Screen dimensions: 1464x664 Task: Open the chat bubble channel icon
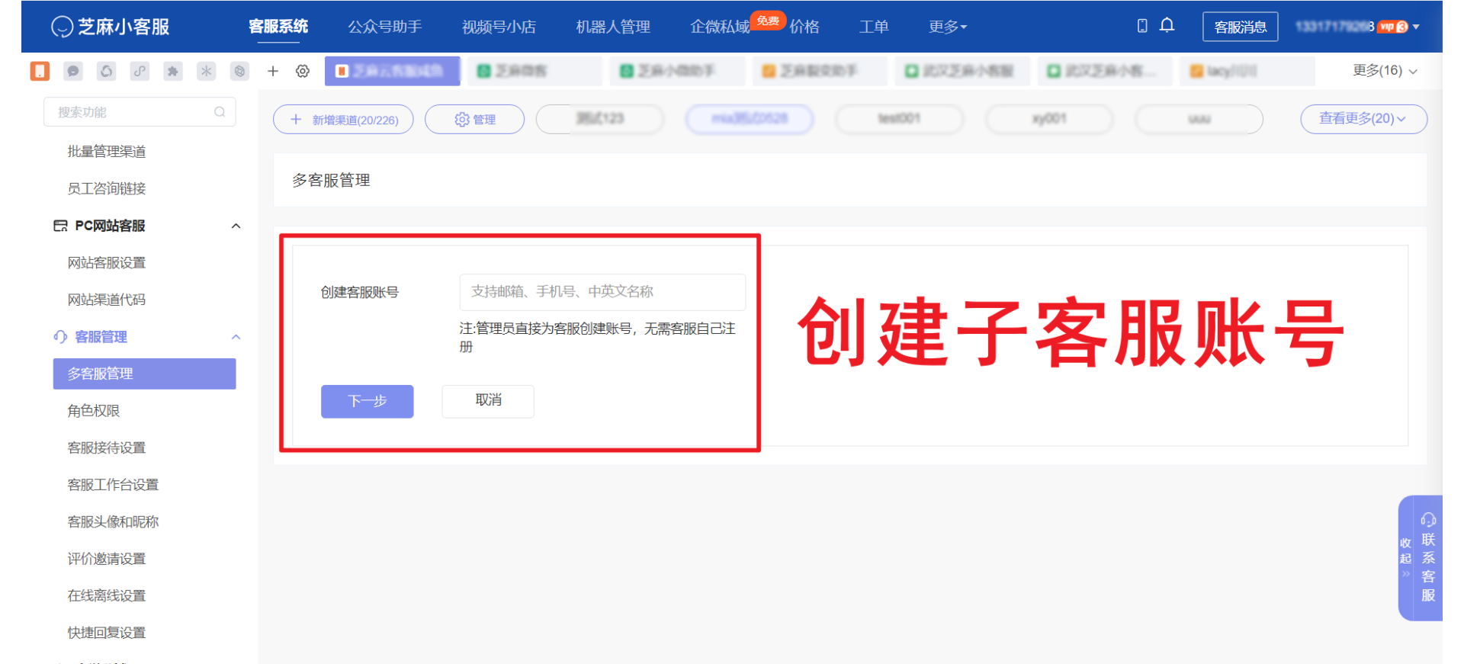[73, 71]
